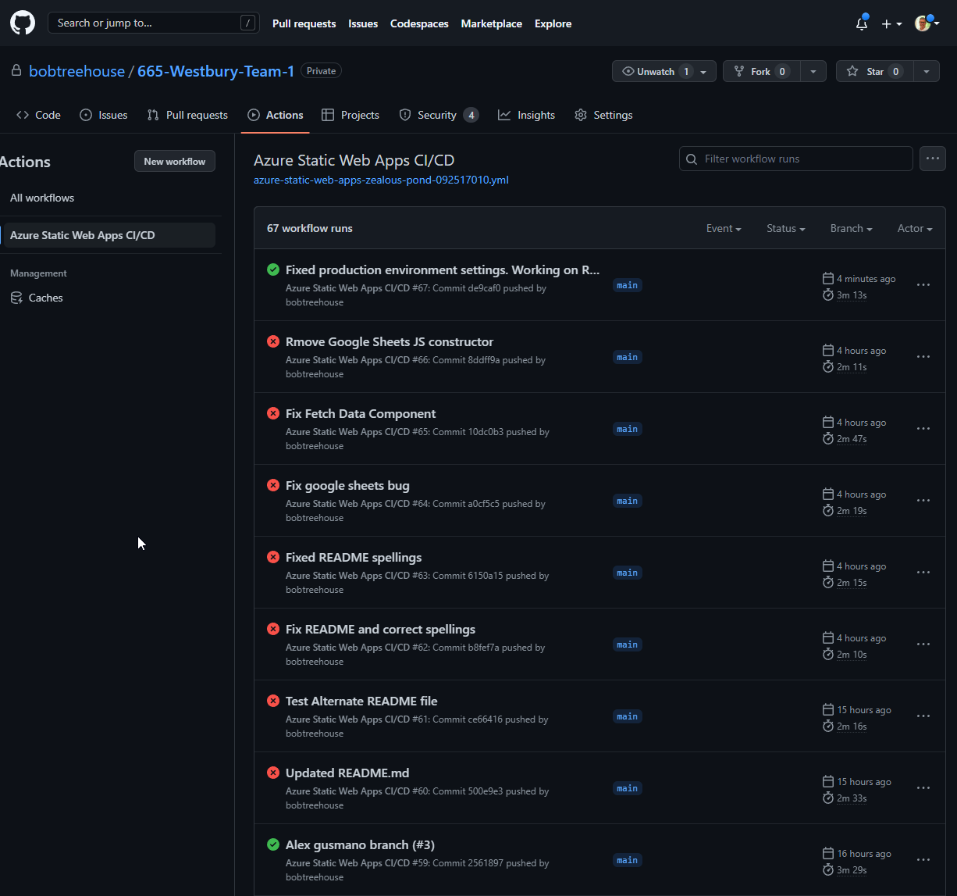Open the Event filter dropdown
957x896 pixels.
coord(724,228)
